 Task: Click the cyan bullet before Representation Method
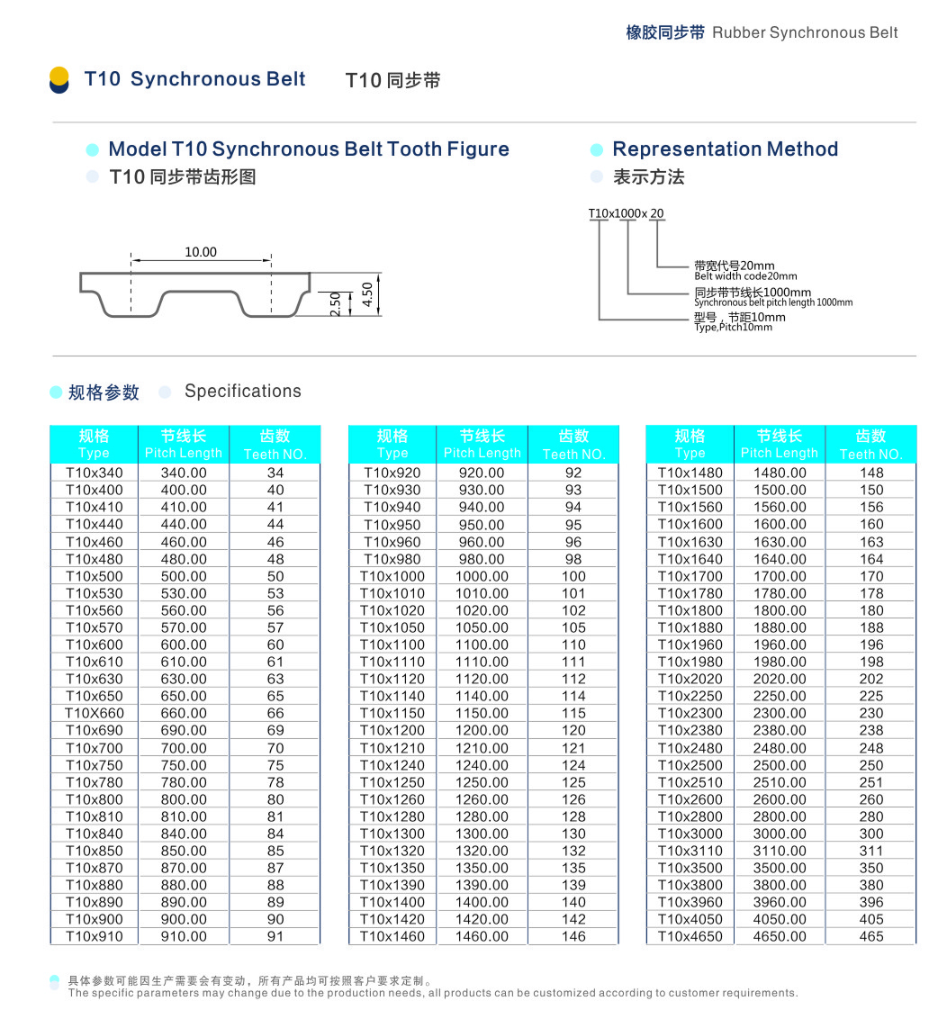point(595,149)
